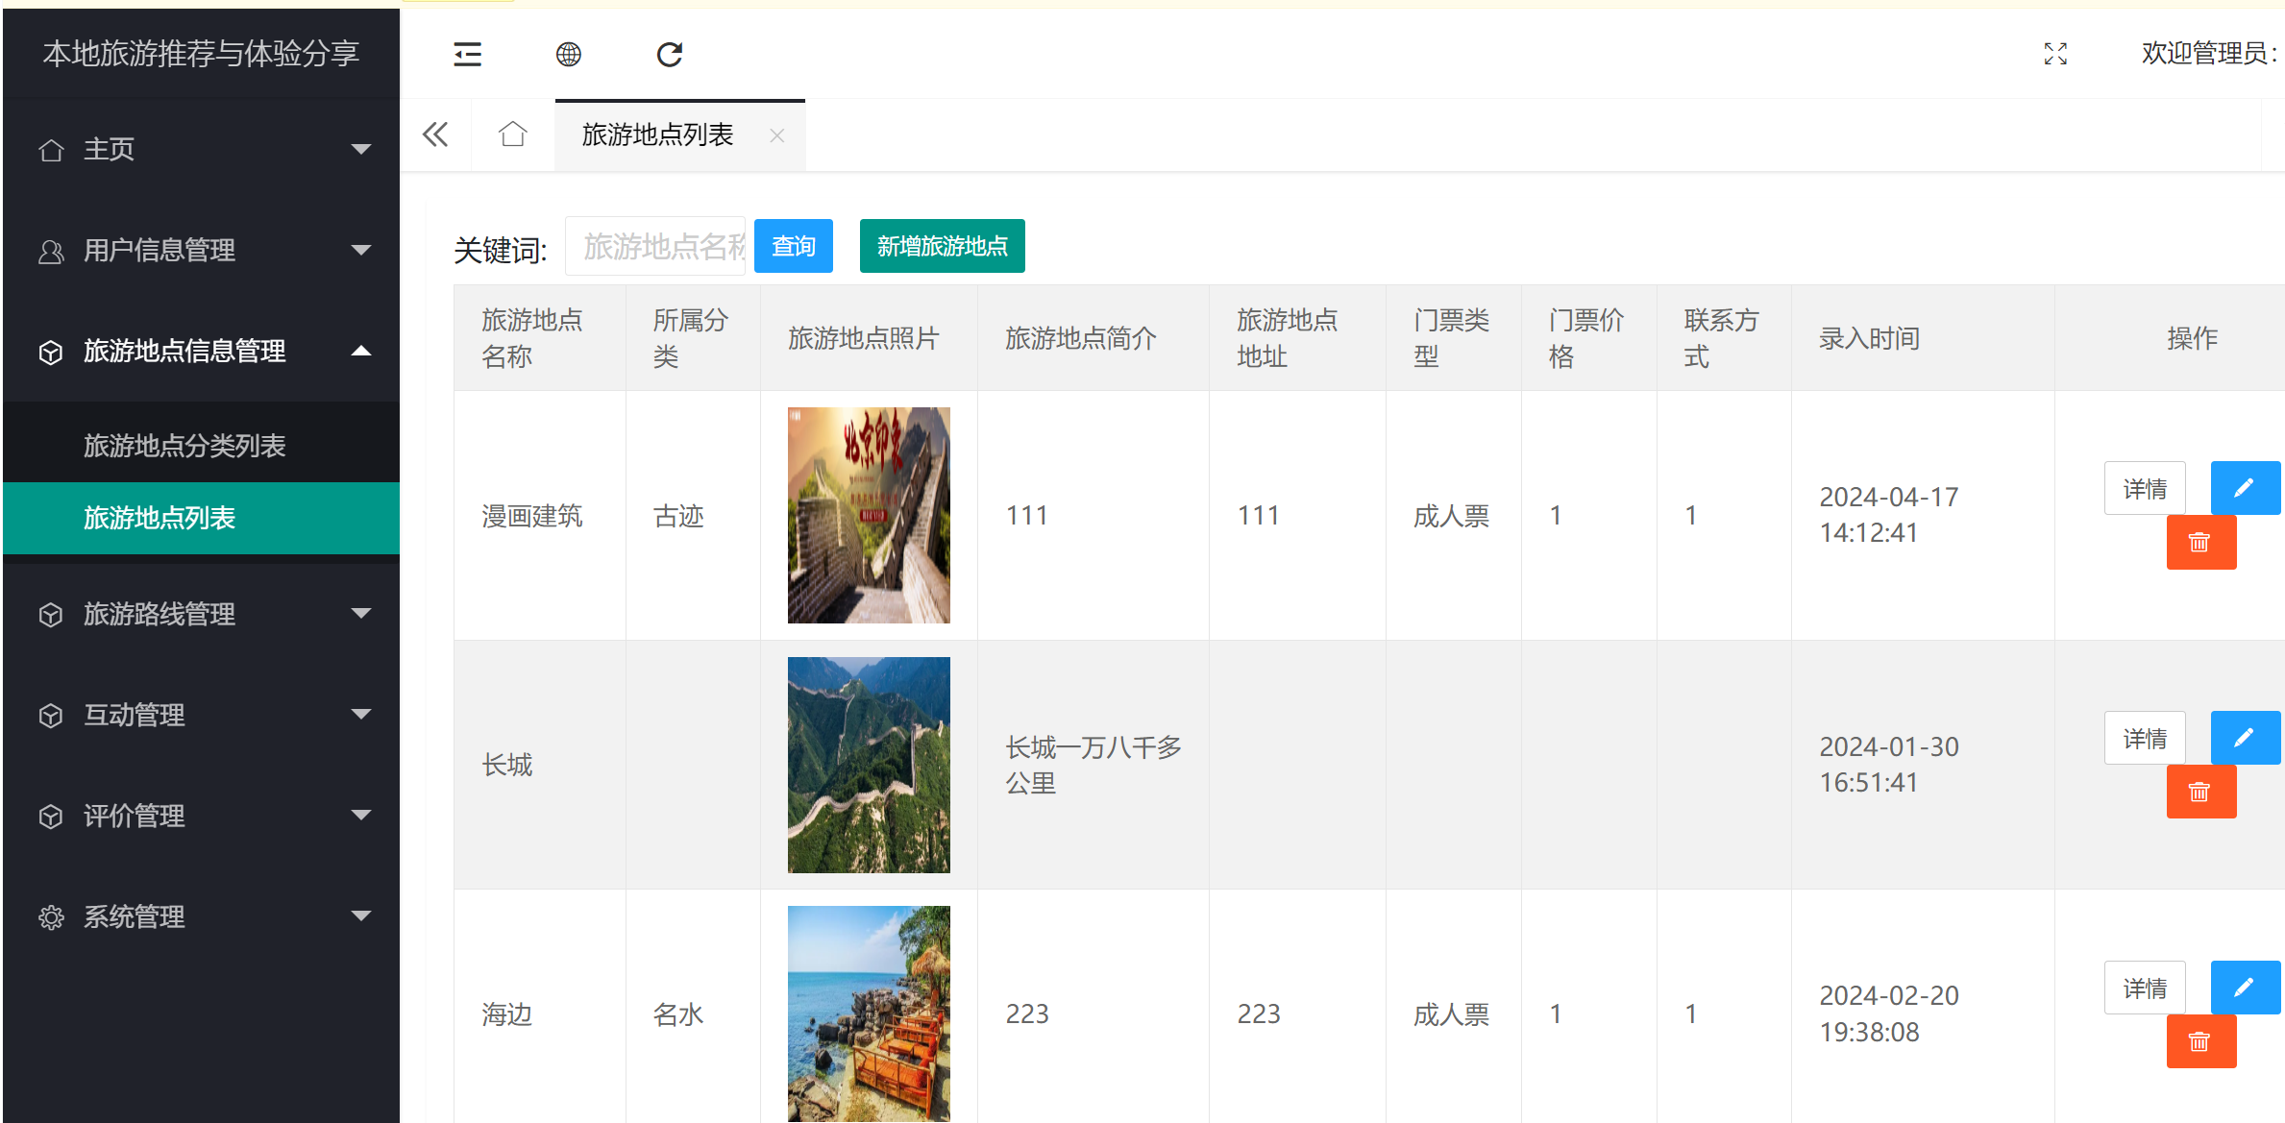Edit the 漫画建筑 record with pencil icon
The image size is (2285, 1123).
click(2245, 487)
